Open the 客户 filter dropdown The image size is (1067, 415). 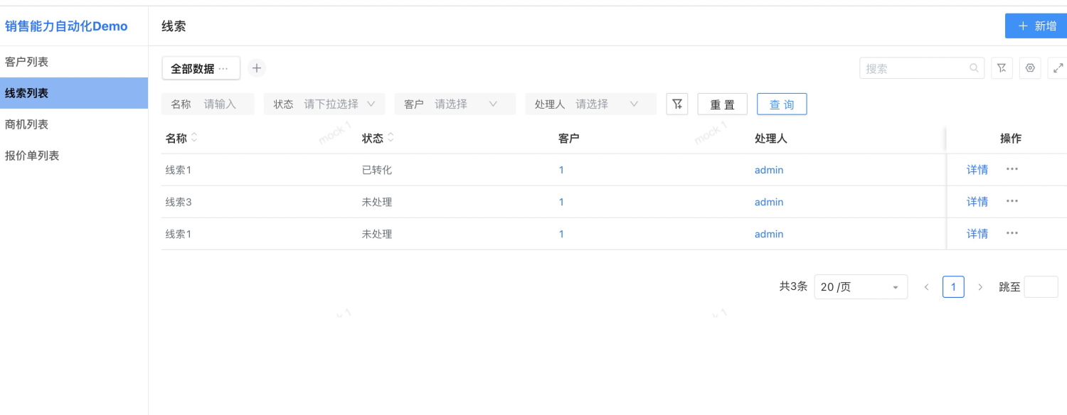[455, 104]
